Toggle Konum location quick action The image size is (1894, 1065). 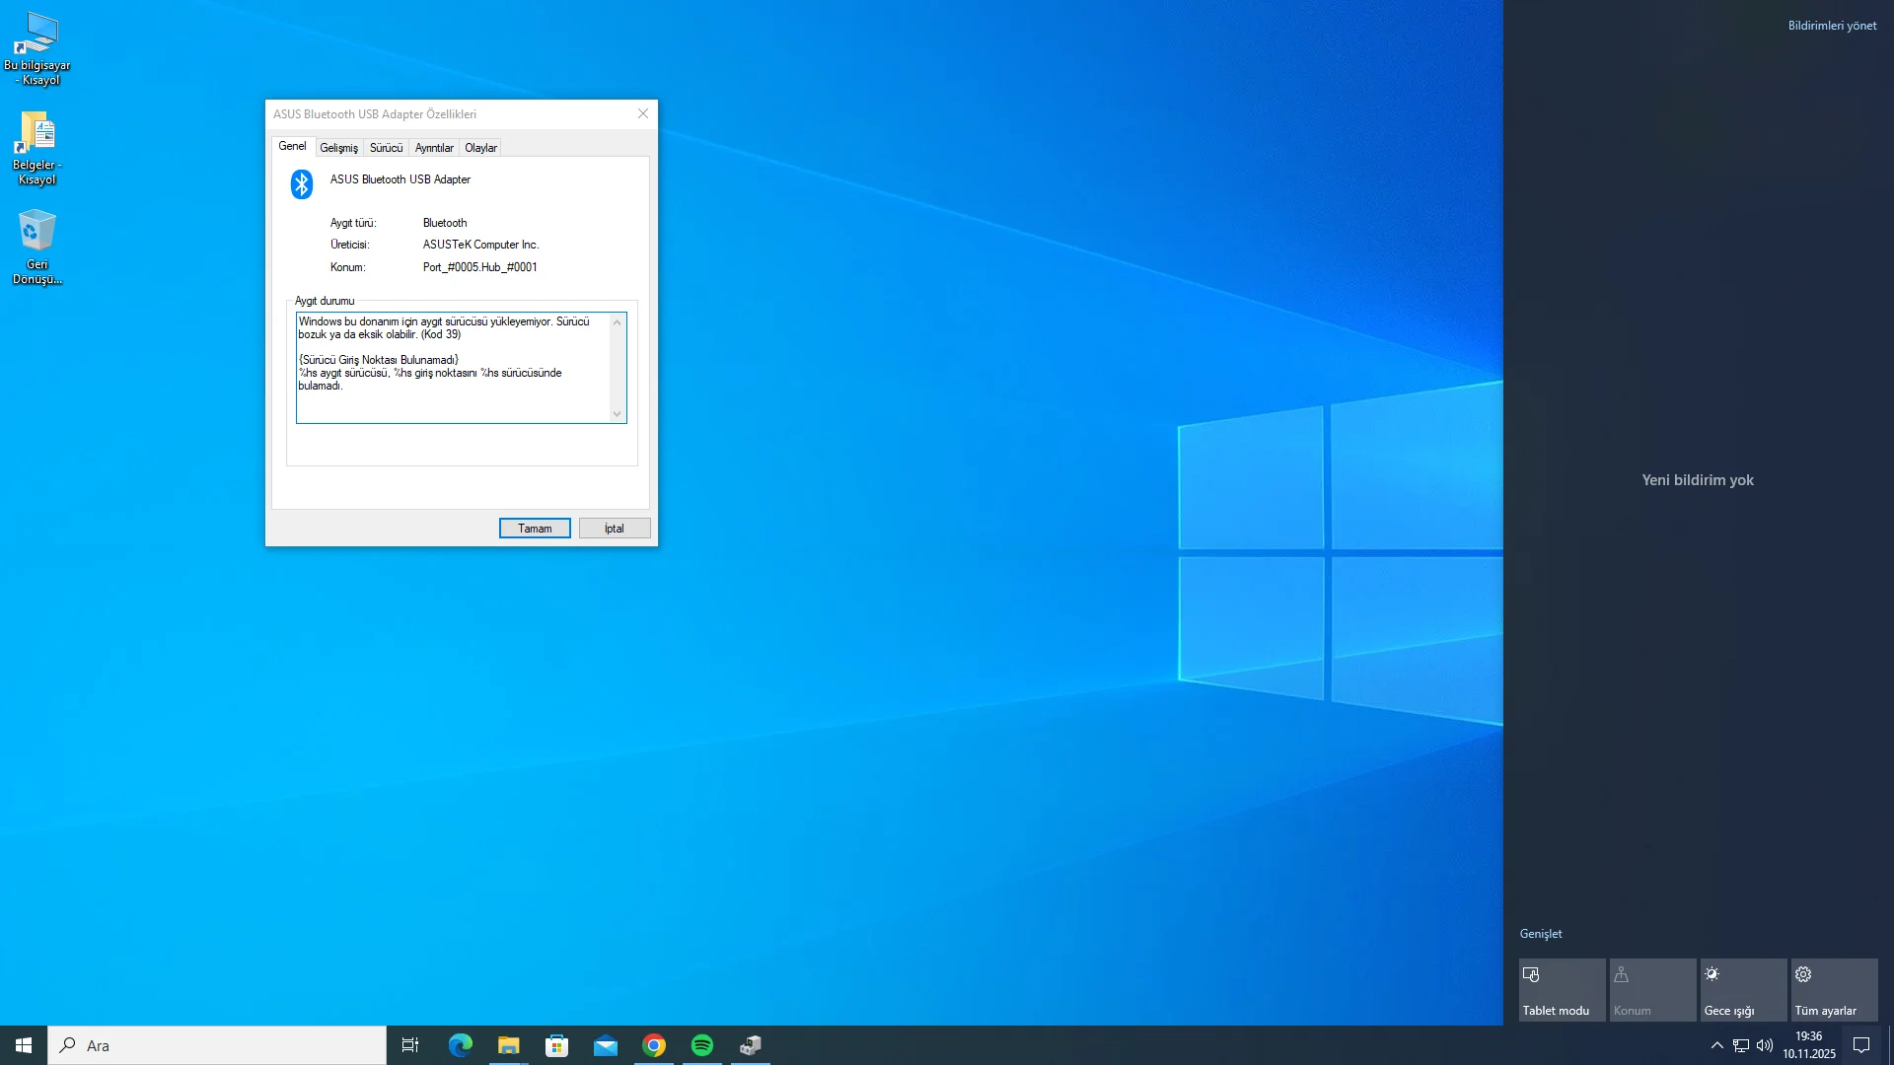coord(1652,990)
